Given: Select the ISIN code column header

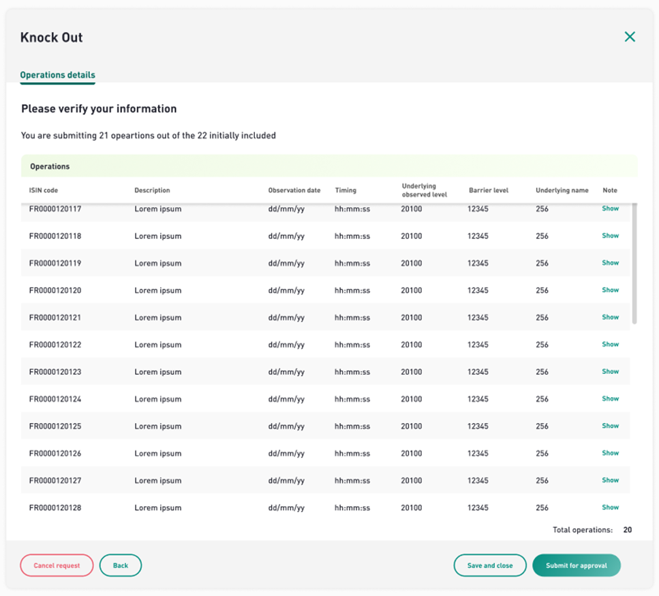Looking at the screenshot, I should tap(44, 190).
